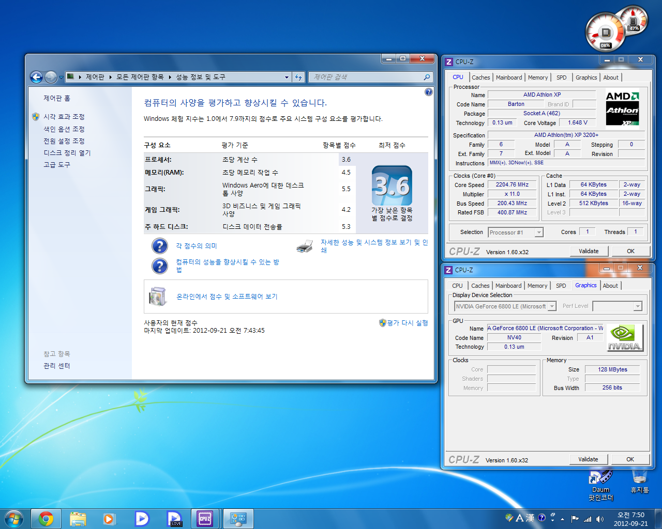Open Windows Explorer folder icon on taskbar
Image resolution: width=662 pixels, height=529 pixels.
[78, 519]
